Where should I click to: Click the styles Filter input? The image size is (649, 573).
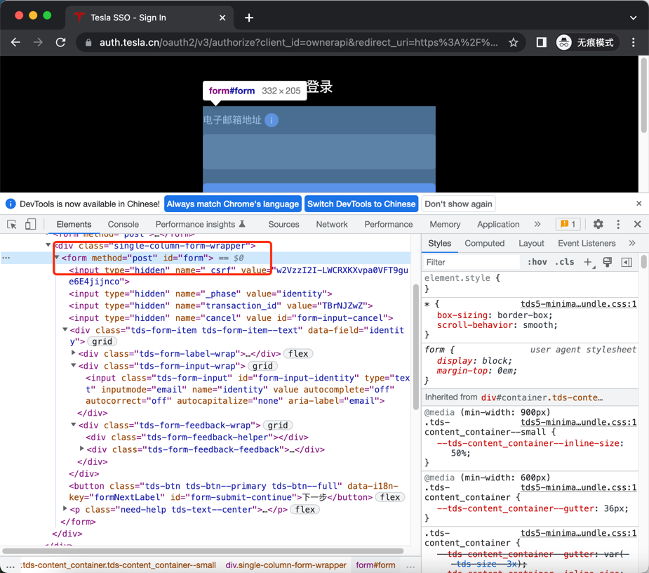pos(472,262)
